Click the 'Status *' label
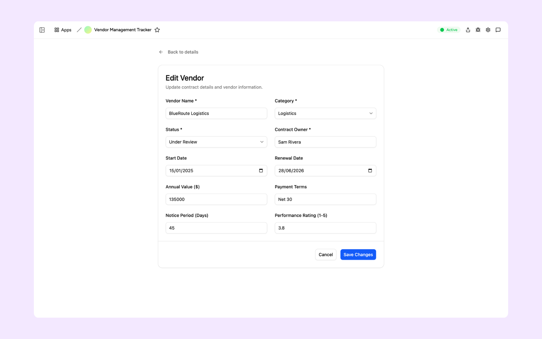The image size is (542, 339). [x=174, y=129]
